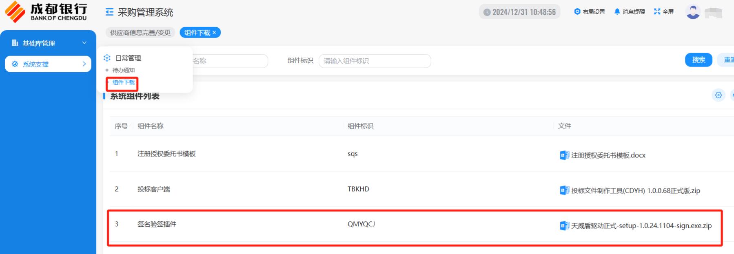Screen dimensions: 734x254
Task: Open 待办通知 menu item
Action: 123,70
